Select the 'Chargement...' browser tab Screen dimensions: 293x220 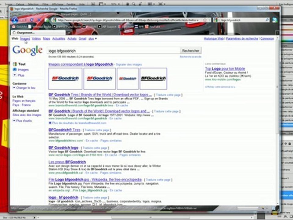(x=38, y=33)
